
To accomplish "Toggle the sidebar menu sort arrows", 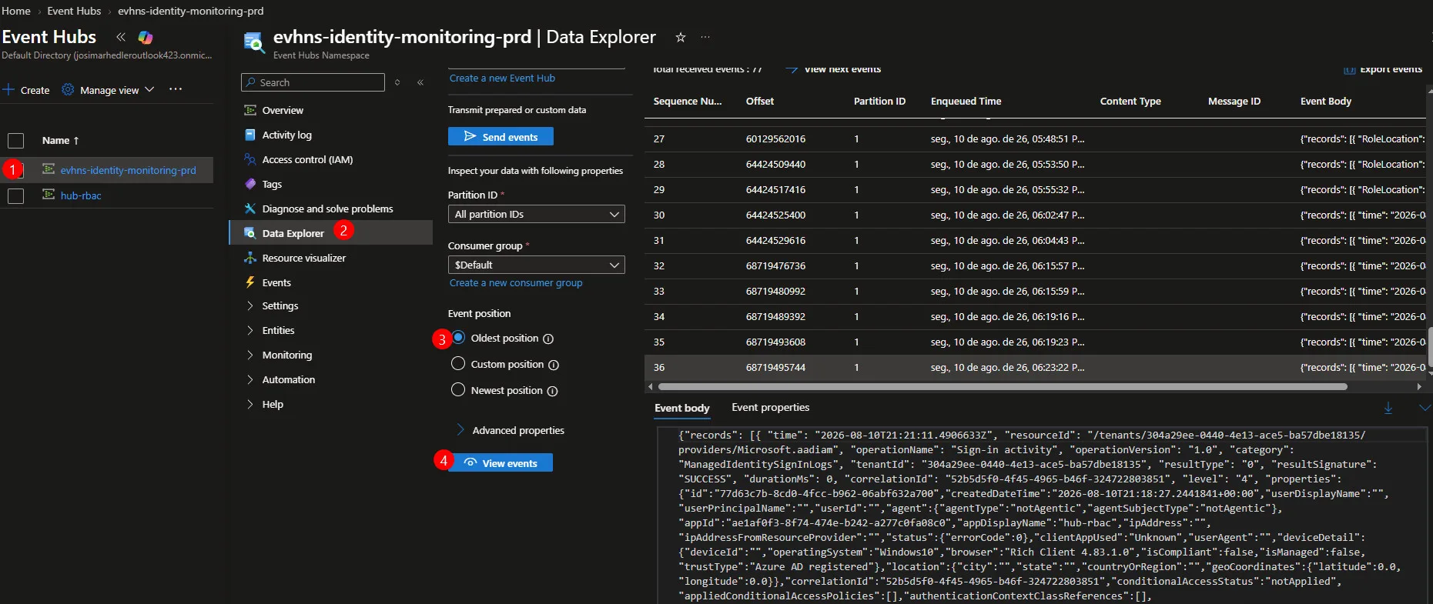I will point(397,82).
